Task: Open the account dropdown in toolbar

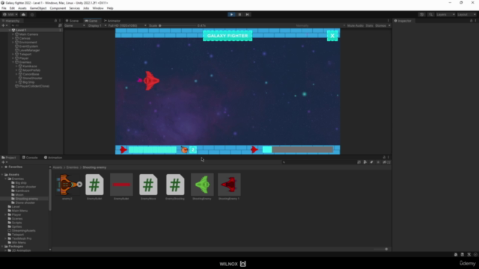Action: 10,14
